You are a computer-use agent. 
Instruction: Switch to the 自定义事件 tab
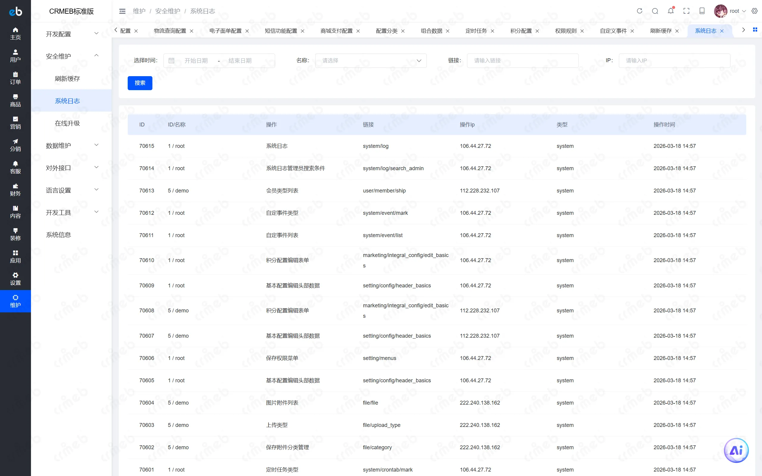coord(613,31)
